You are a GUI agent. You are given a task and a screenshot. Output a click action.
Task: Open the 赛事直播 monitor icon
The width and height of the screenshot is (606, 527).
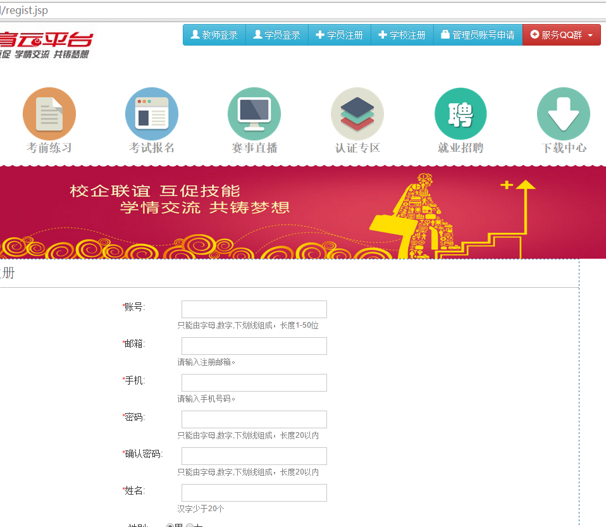254,114
